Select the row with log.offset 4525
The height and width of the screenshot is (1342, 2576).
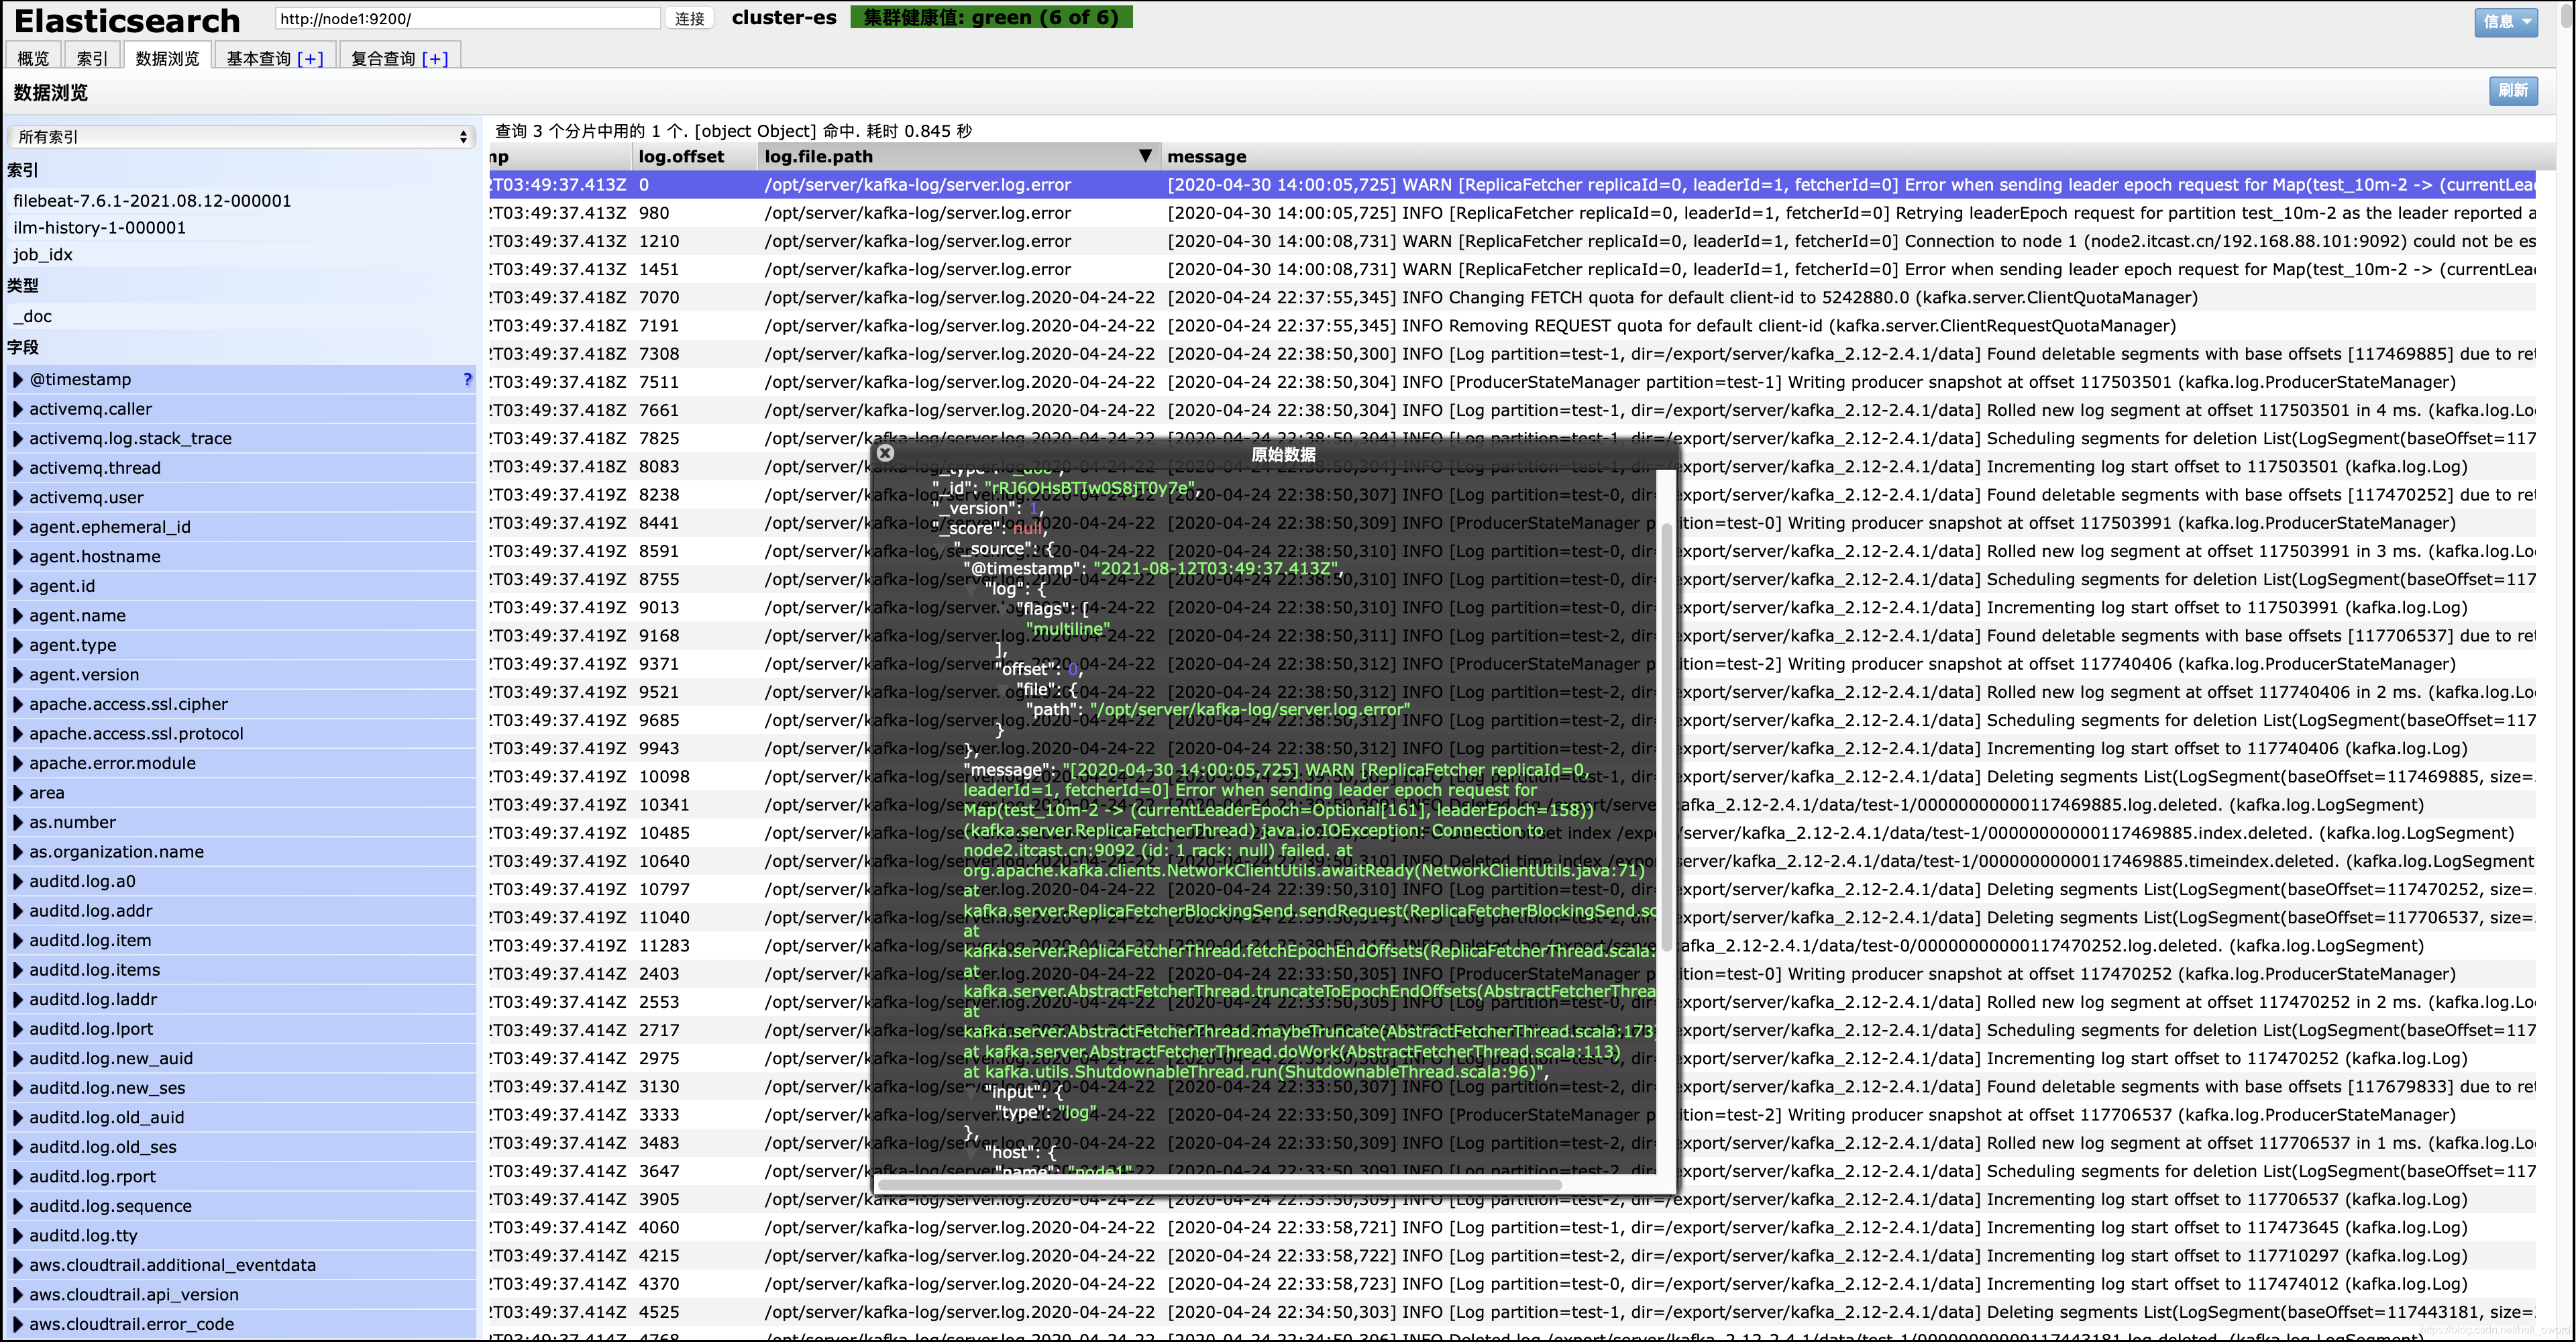tap(1512, 1312)
